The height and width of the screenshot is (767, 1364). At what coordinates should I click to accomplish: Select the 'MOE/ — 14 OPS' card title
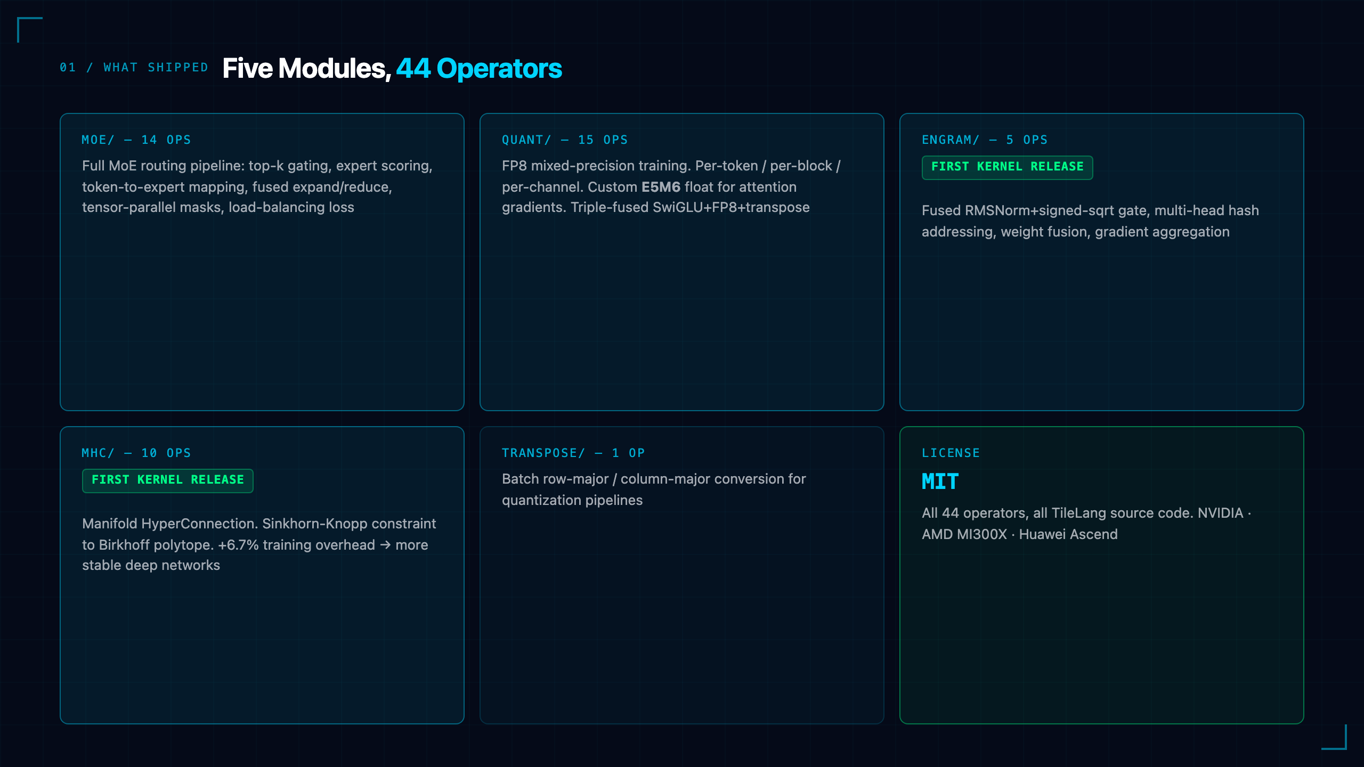pos(136,140)
